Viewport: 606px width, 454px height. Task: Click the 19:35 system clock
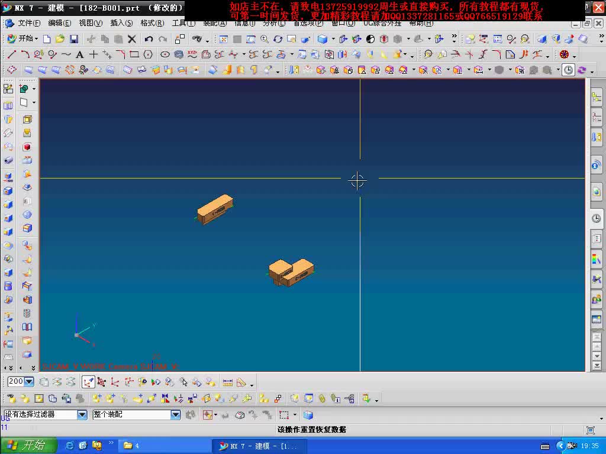coord(589,446)
